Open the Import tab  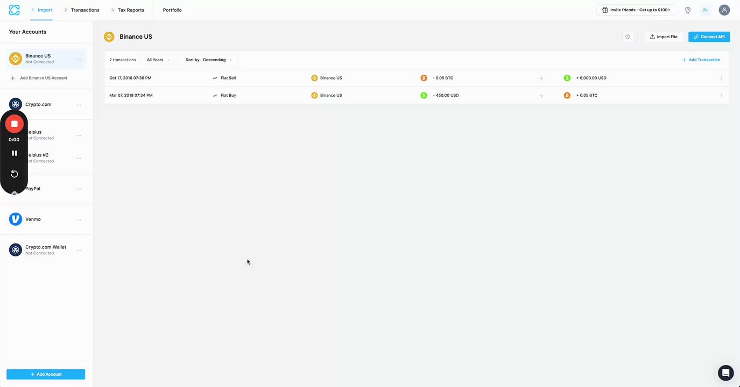pyautogui.click(x=41, y=10)
